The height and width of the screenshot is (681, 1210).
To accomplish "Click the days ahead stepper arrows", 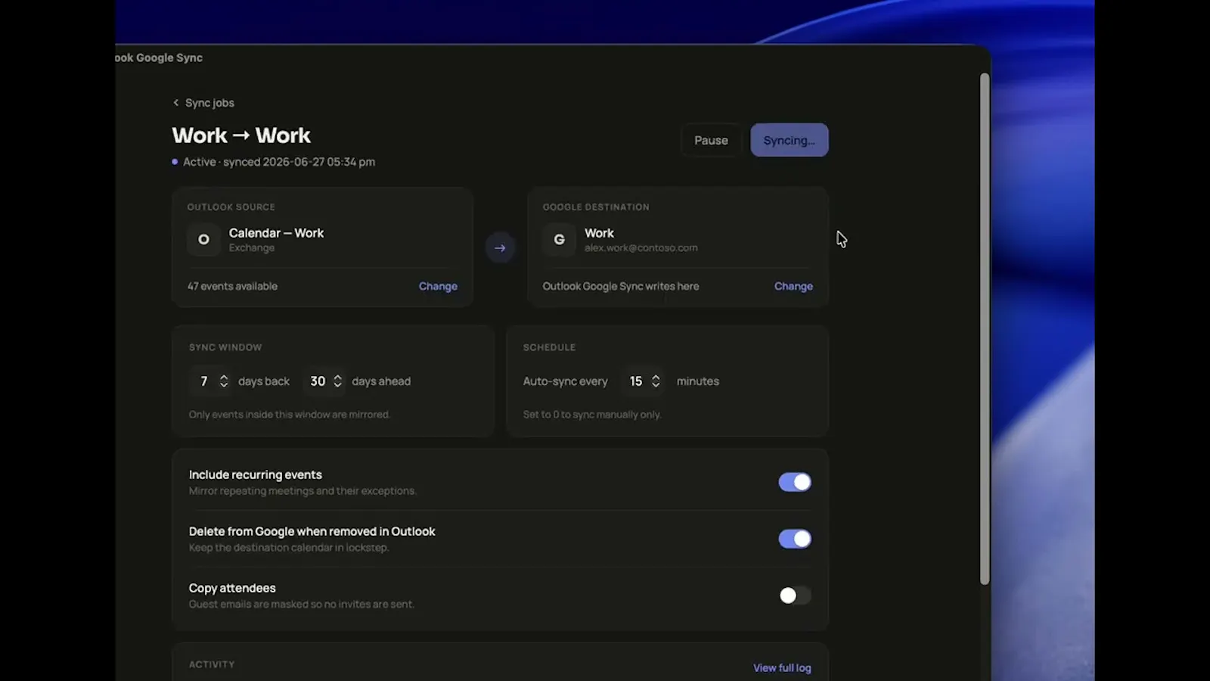I will tap(338, 381).
